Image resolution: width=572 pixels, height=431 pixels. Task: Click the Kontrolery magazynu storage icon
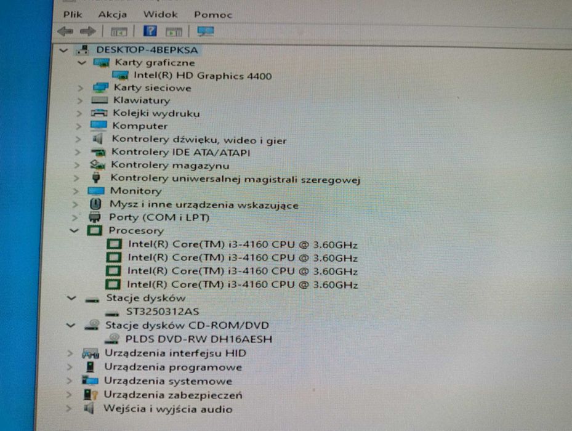point(97,165)
